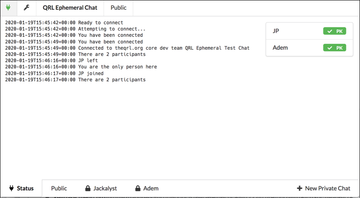This screenshot has width=360, height=198.
Task: Switch to the Public bottom tab
Action: pos(59,188)
